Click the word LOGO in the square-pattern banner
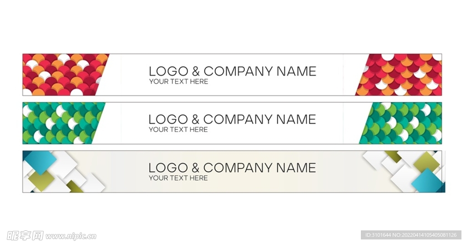Screen dimensions: 466x244 (168, 168)
